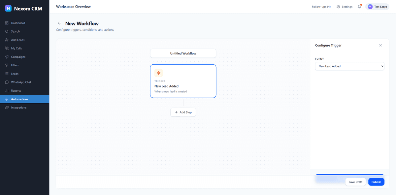Image resolution: width=396 pixels, height=195 pixels.
Task: Open Dashboard from the sidebar
Action: pos(24,23)
